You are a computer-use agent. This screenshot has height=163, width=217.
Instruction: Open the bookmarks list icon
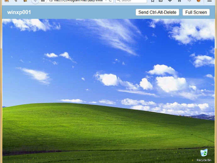coord(160,1)
